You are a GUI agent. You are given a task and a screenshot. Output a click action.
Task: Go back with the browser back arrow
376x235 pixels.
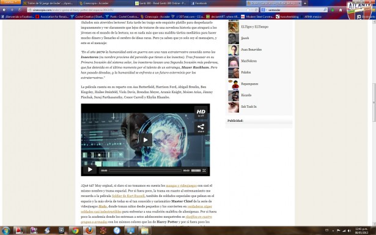click(4, 10)
